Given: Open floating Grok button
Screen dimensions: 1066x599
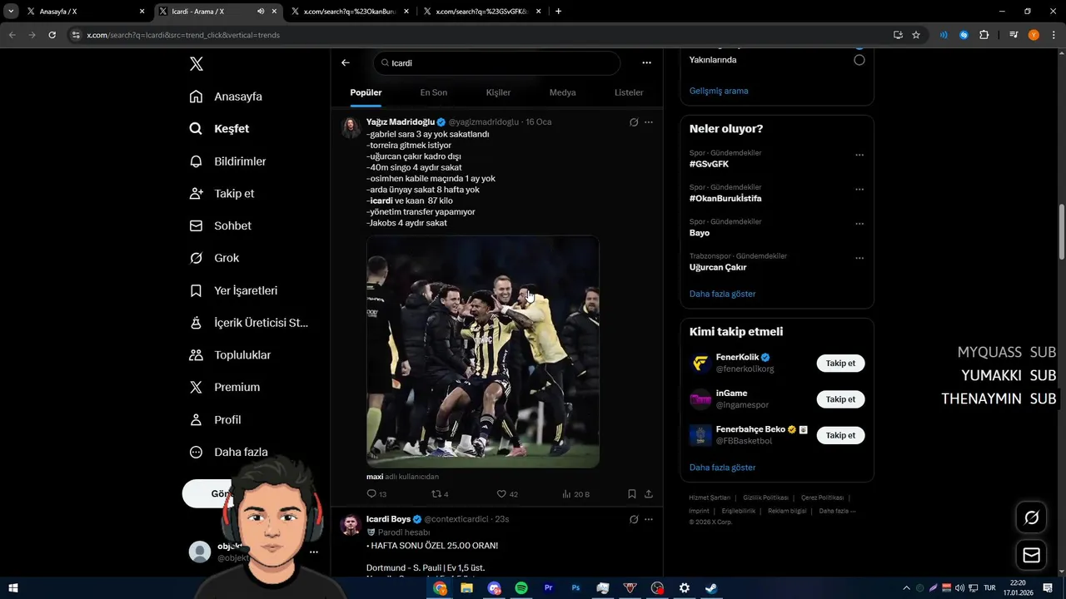Looking at the screenshot, I should (x=1031, y=517).
